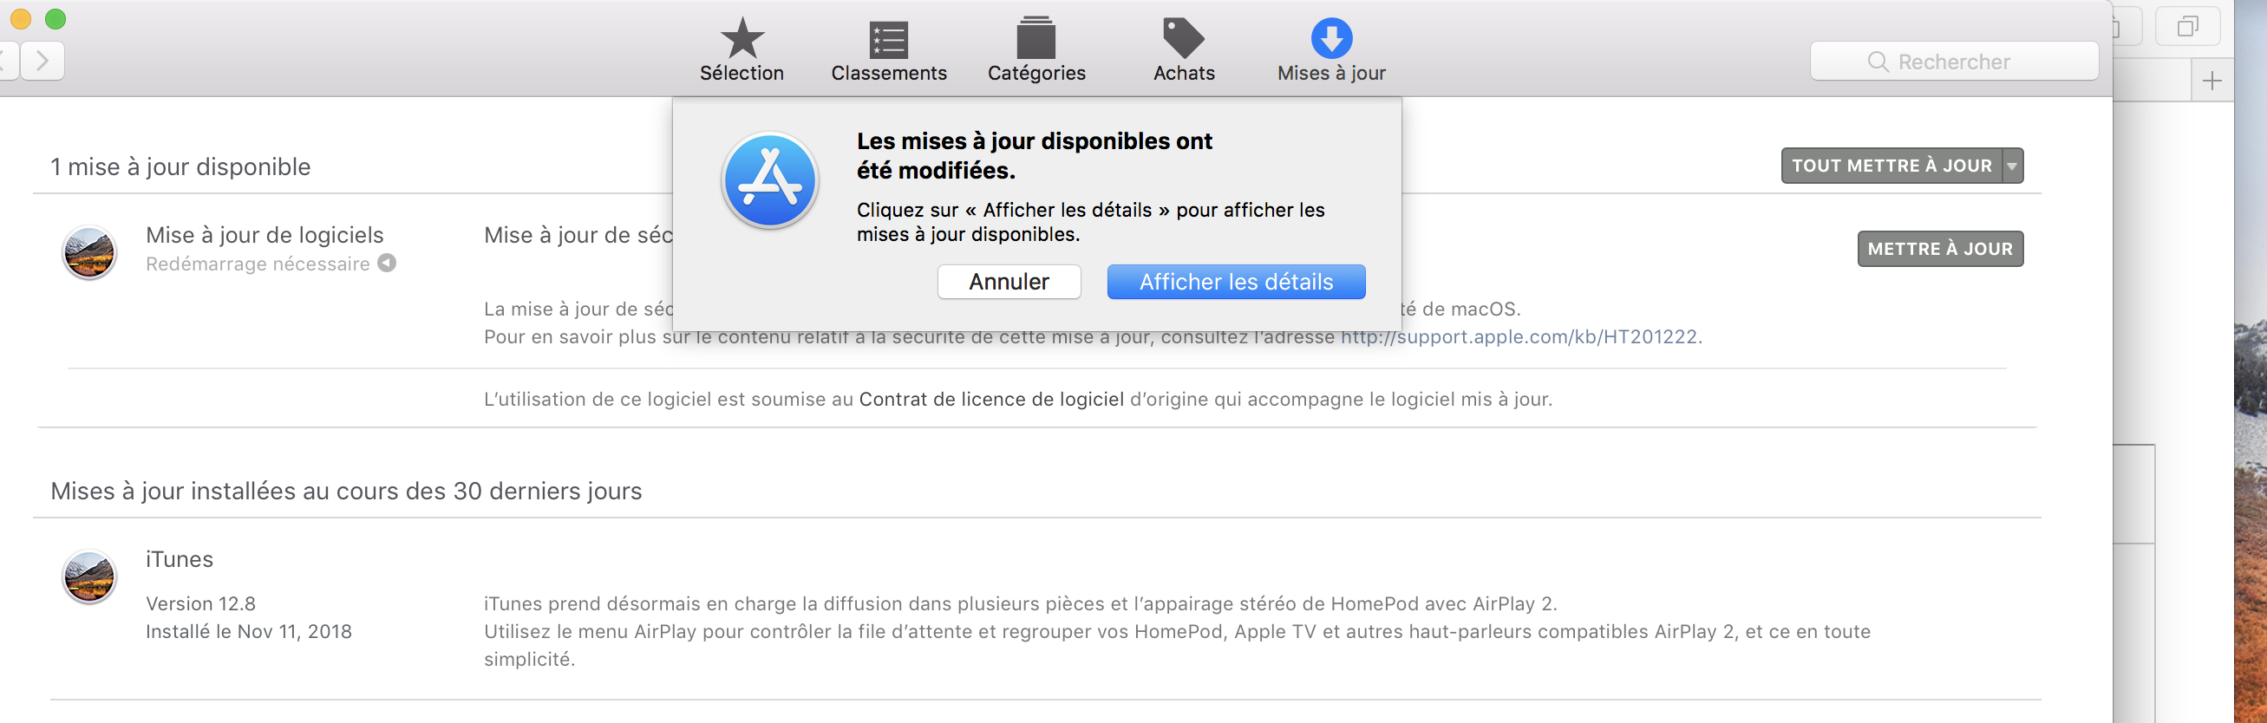Click 'Installé le Nov 11, 2018' text
Viewport: 2267px width, 723px height.
[248, 631]
